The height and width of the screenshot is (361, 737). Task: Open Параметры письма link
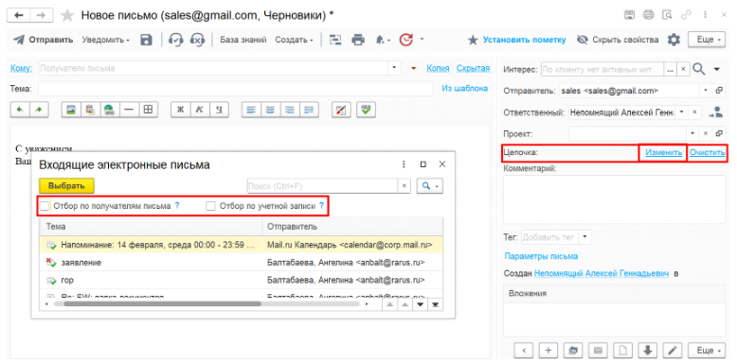(541, 256)
